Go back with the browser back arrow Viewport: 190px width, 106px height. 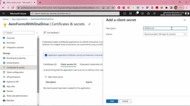[x=3, y=8]
